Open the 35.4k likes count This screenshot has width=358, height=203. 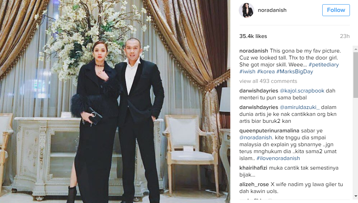click(x=253, y=36)
